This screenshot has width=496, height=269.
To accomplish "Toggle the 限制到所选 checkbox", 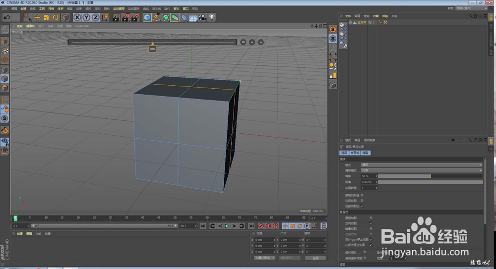I will [362, 195].
